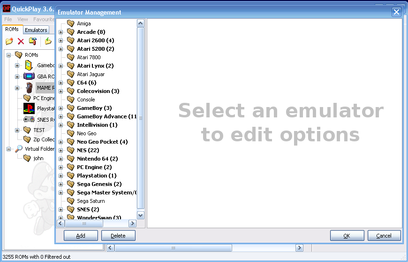Click the green arrow folder toolbar icon
This screenshot has height=262, width=408.
point(48,41)
